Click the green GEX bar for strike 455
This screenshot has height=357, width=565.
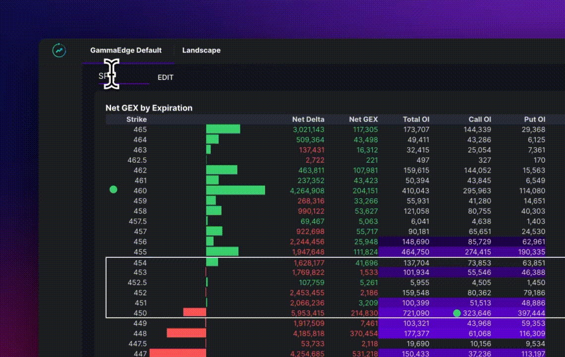tap(223, 251)
